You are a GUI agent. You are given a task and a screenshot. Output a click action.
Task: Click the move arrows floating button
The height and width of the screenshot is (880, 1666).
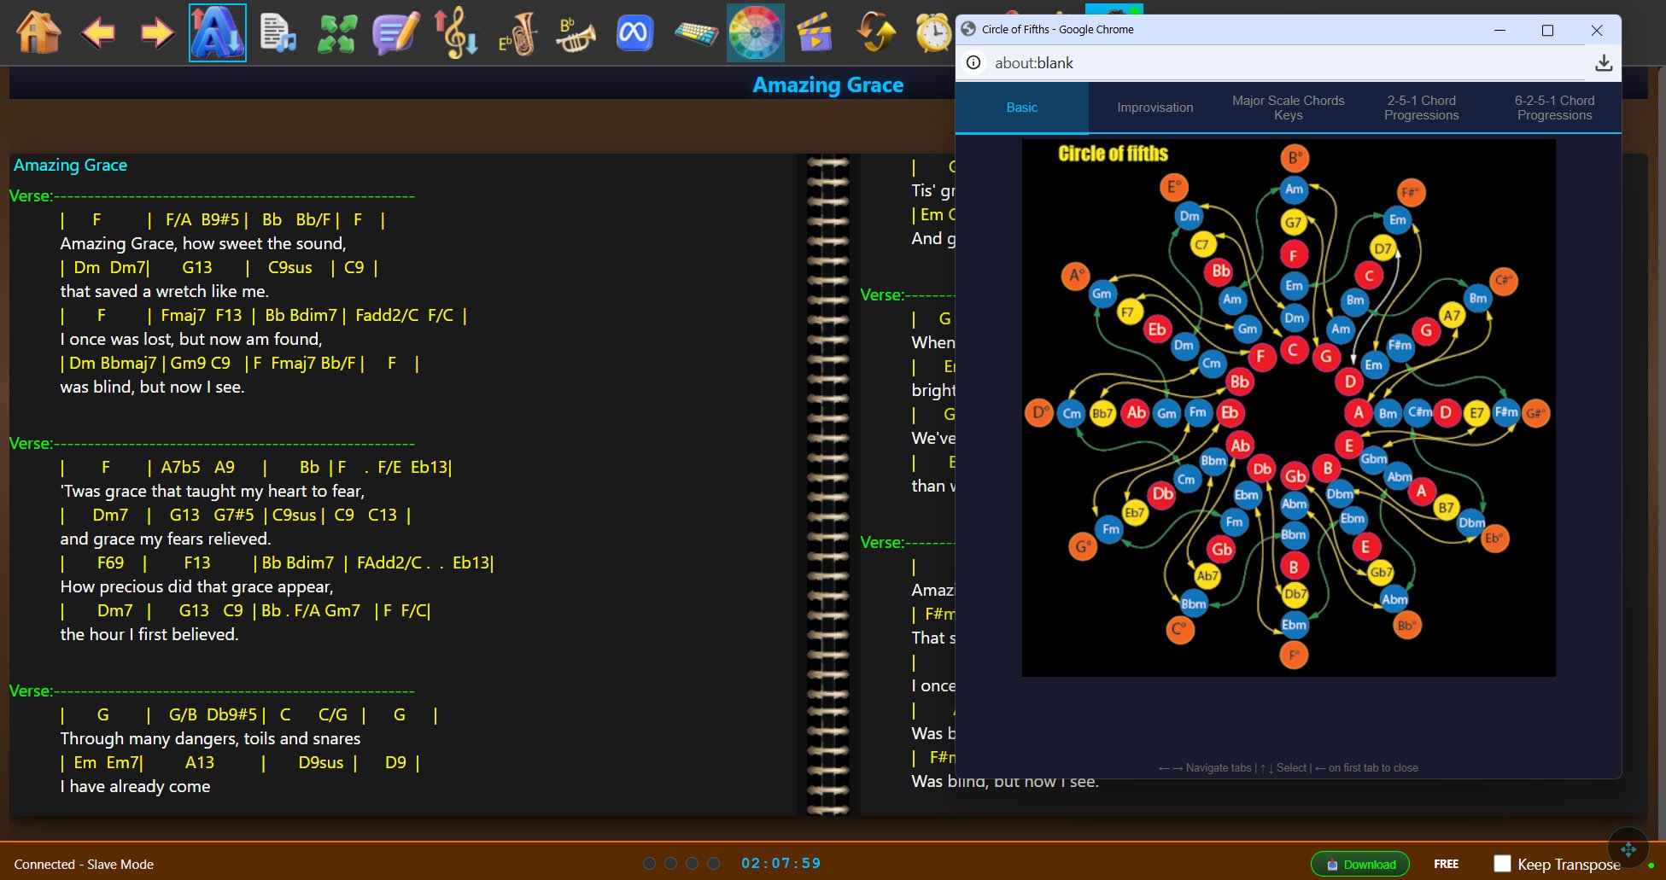point(1628,848)
